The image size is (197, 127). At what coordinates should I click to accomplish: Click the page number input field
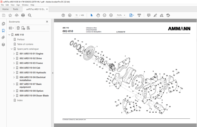coord(76,15)
